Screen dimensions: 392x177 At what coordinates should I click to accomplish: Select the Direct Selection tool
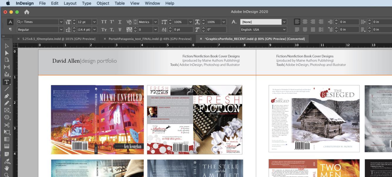point(6,53)
